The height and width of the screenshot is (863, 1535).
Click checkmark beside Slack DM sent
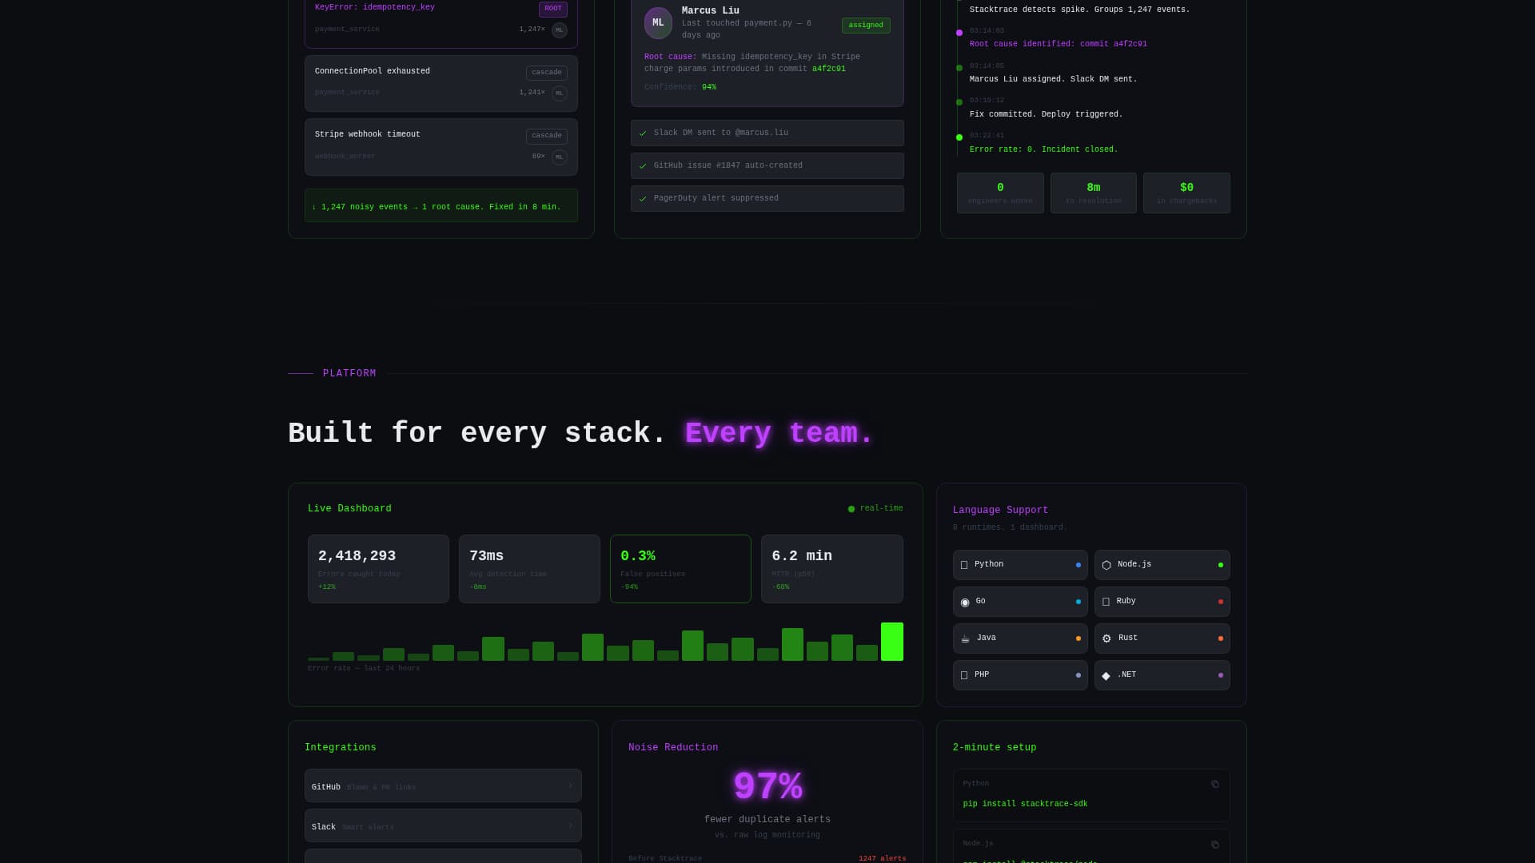643,133
